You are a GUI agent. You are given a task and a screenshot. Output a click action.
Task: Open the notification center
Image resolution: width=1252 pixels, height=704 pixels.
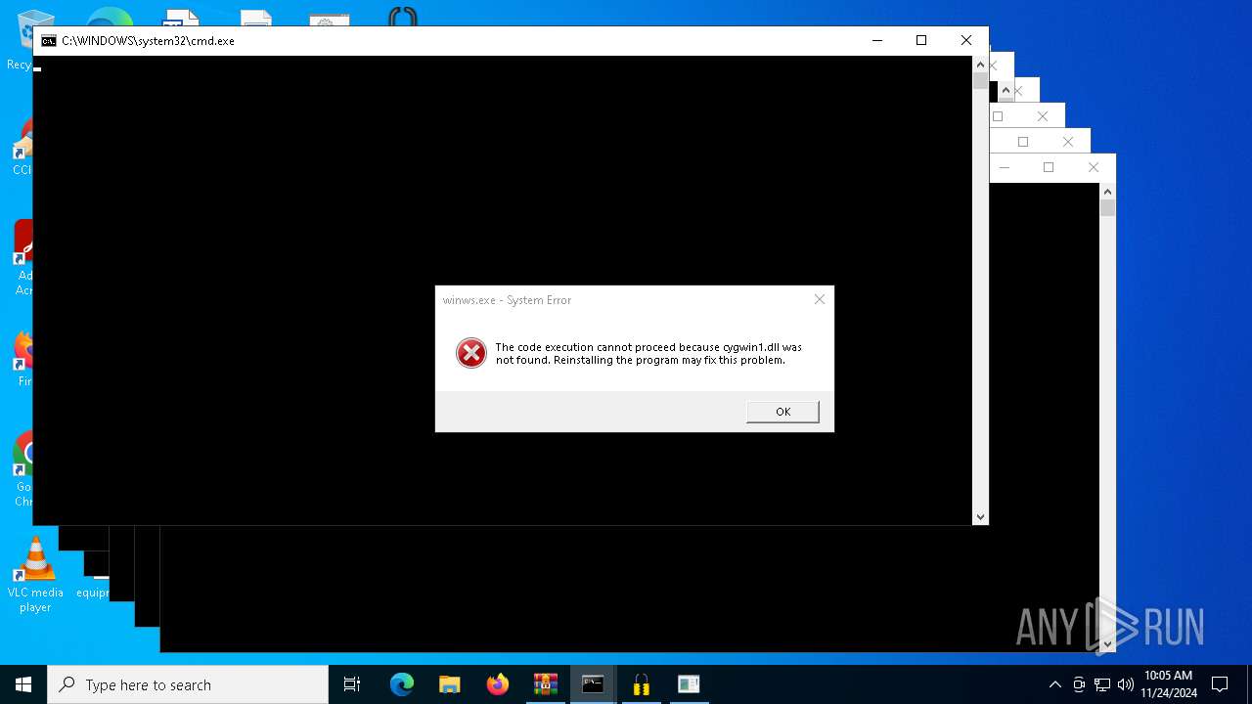coord(1220,684)
